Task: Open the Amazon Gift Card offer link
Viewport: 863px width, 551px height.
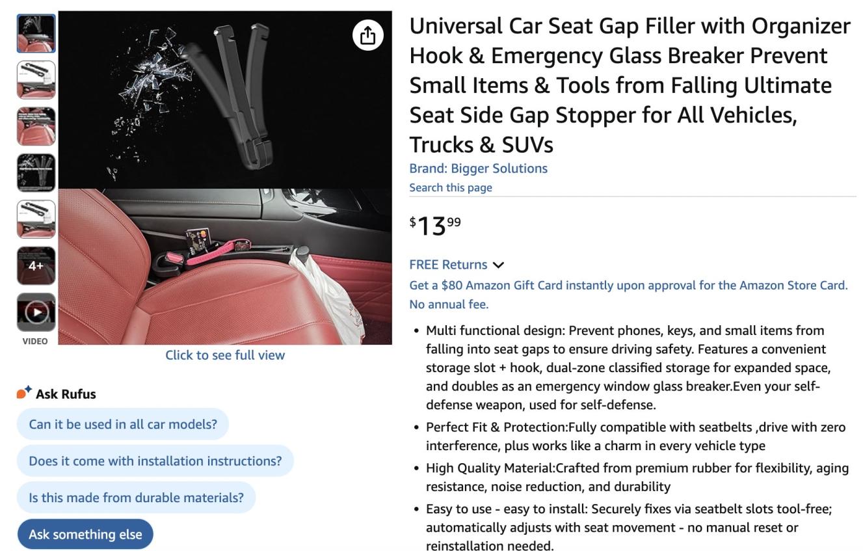Action: pyautogui.click(x=628, y=294)
